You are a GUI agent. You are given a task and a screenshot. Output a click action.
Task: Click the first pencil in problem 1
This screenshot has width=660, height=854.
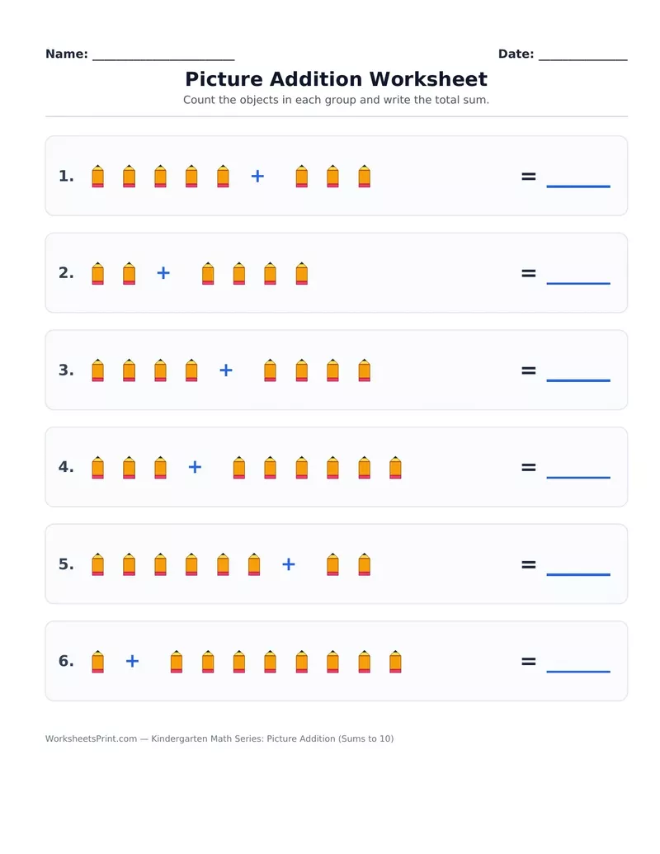[98, 176]
